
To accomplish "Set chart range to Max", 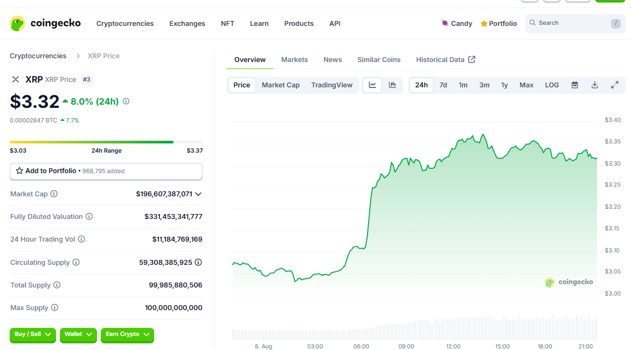I will (526, 85).
